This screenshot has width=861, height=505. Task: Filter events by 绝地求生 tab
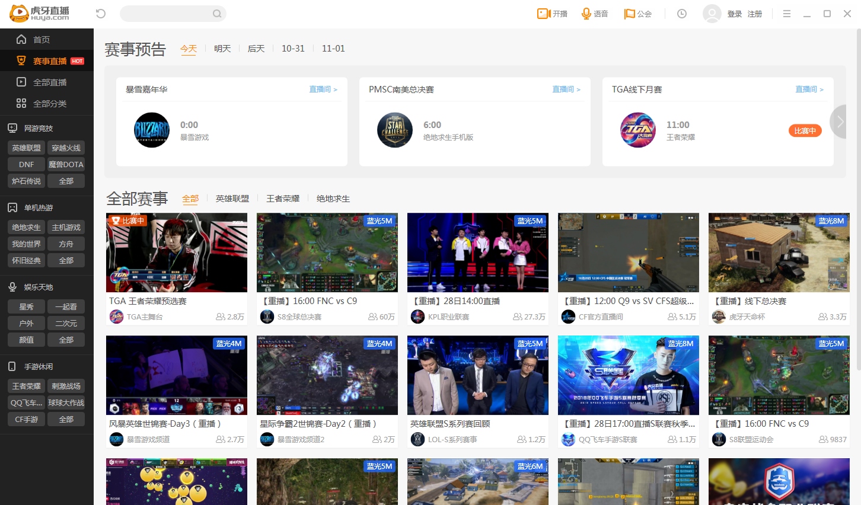[333, 199]
